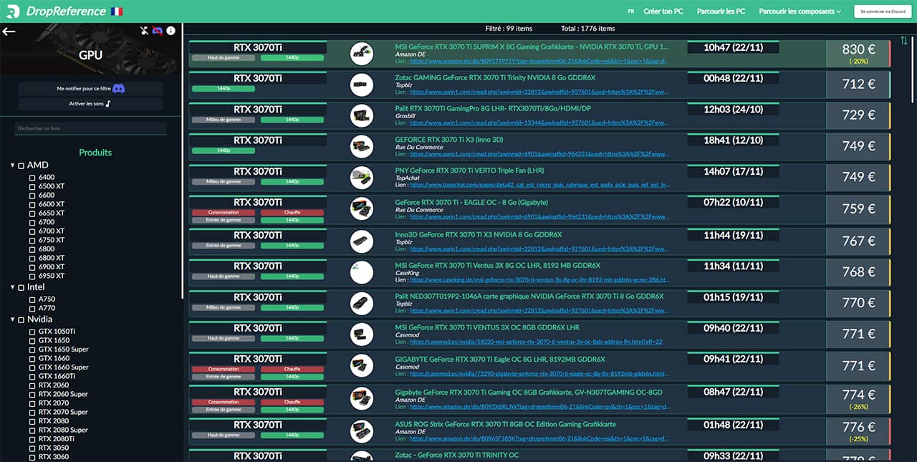Screen dimensions: 917x462
Task: Click the Casemod MSI VENTUS 3X image
Action: pos(362,334)
